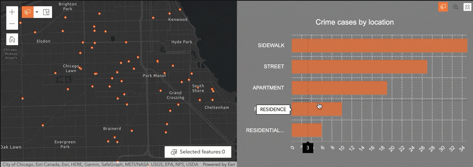Select the STREET bar in chart
The width and height of the screenshot is (473, 167).
coord(359,67)
